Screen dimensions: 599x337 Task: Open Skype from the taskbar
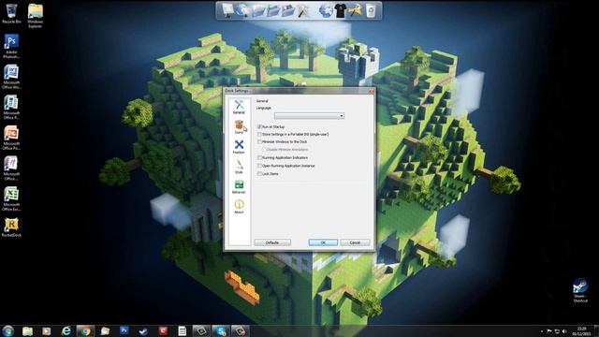(221, 330)
